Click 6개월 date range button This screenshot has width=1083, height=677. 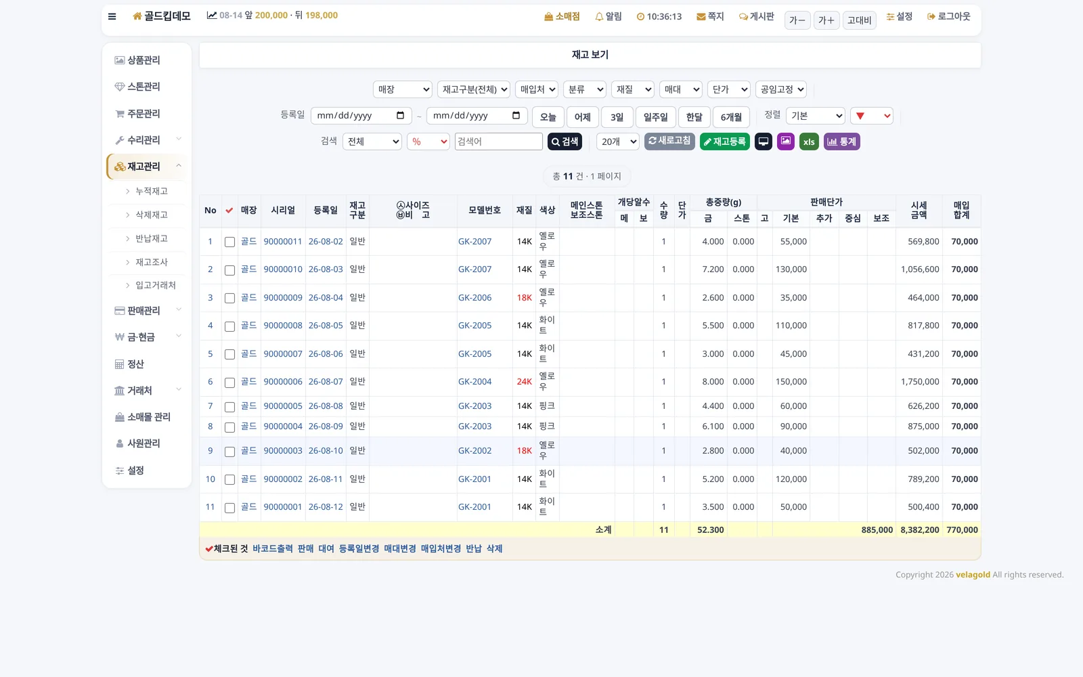click(x=731, y=117)
